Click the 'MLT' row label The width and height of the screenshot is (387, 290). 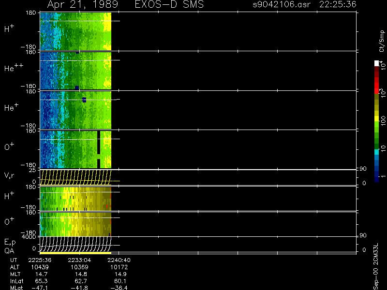tap(15, 274)
